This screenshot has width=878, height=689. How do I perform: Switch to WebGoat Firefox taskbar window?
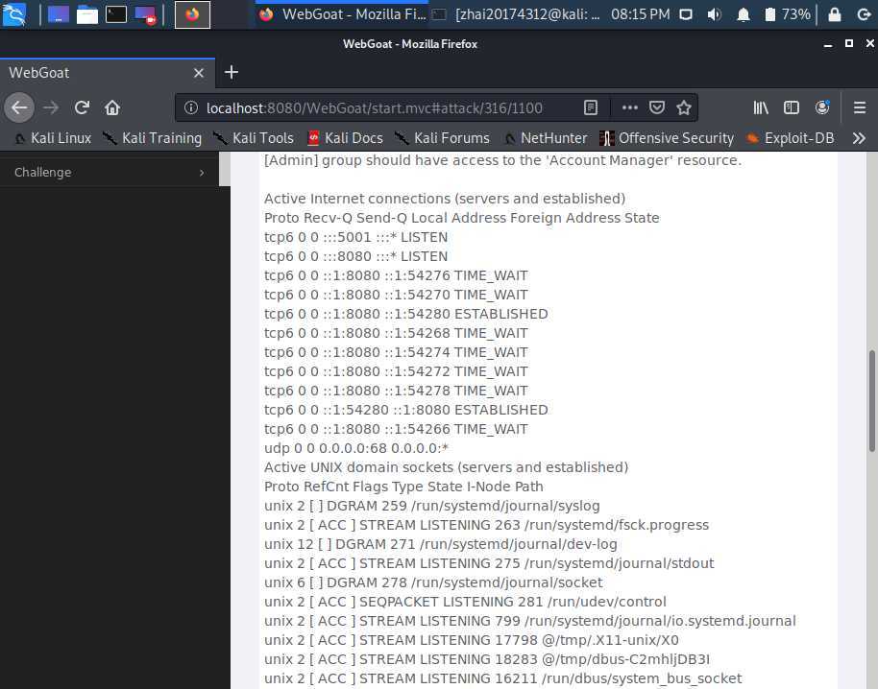(x=342, y=14)
